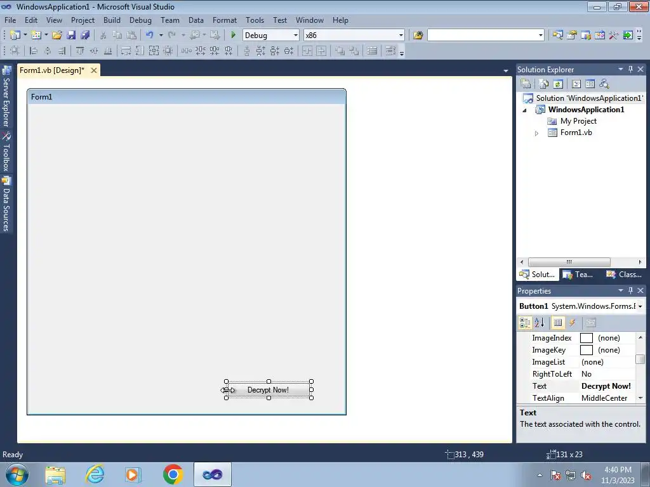Switch to the Team Explorer tab

pos(578,275)
